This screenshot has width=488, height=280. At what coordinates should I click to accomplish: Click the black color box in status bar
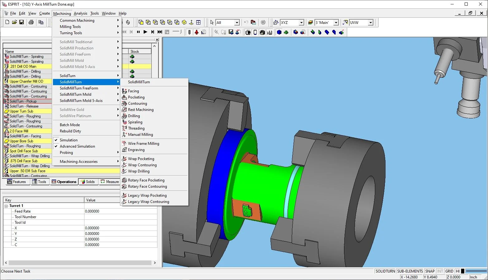(x=463, y=271)
